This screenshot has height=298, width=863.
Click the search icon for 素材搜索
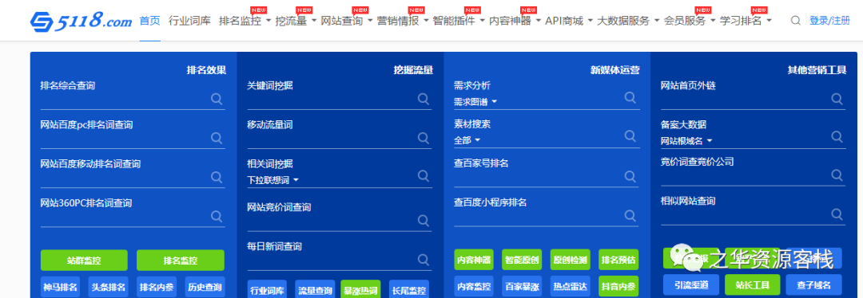point(630,135)
